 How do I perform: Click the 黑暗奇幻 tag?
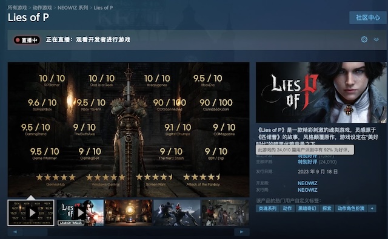pyautogui.click(x=307, y=208)
